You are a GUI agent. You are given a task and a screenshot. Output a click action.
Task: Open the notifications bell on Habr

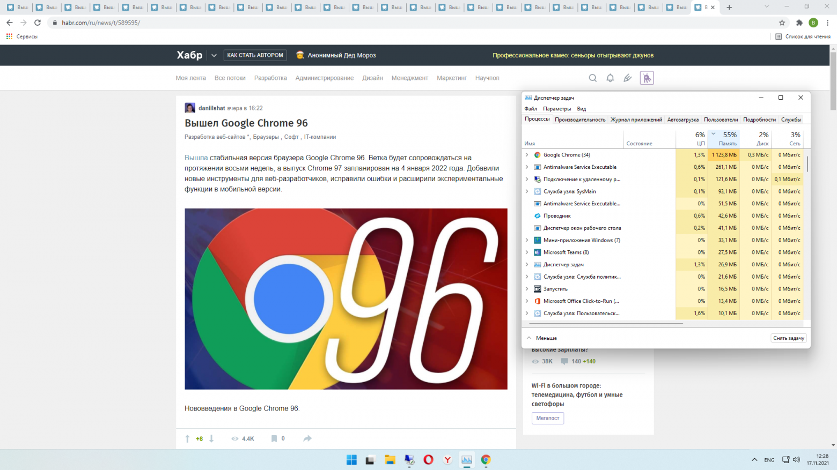pyautogui.click(x=610, y=78)
